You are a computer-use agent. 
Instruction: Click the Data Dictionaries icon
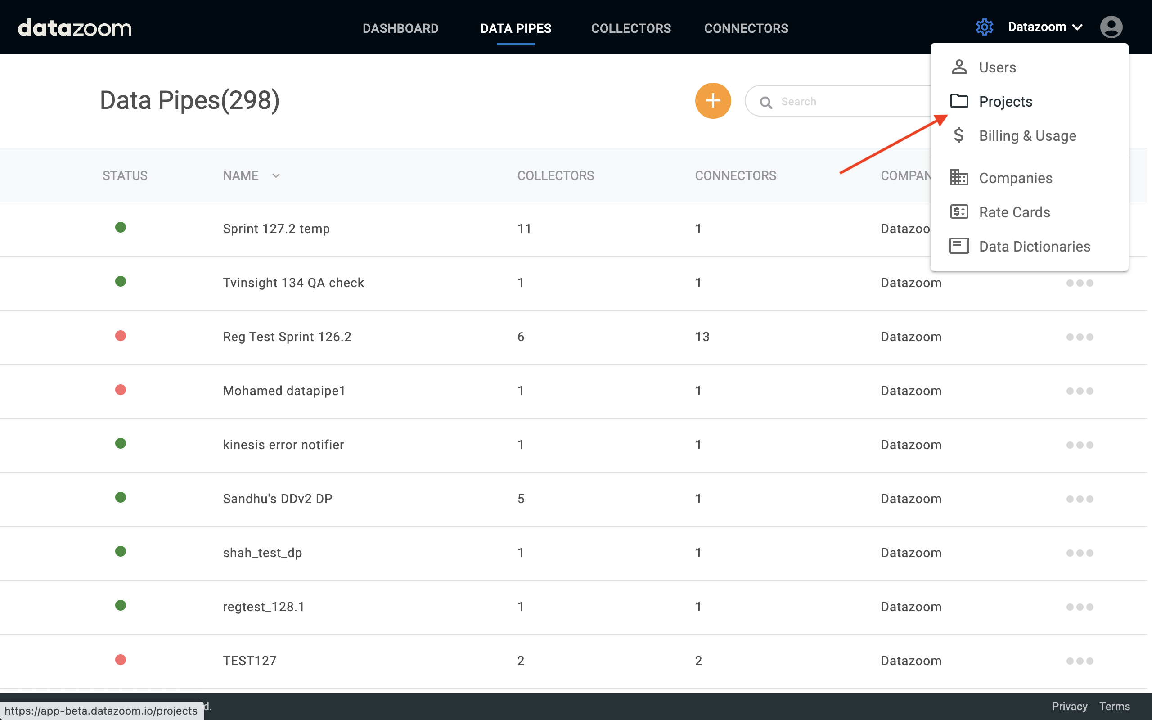click(x=959, y=246)
